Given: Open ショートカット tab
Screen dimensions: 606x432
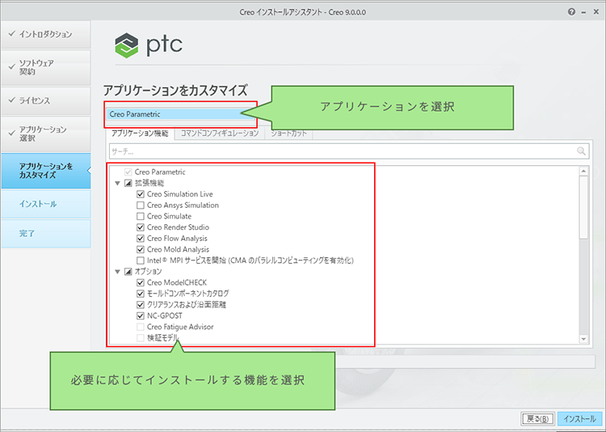Looking at the screenshot, I should pyautogui.click(x=288, y=133).
